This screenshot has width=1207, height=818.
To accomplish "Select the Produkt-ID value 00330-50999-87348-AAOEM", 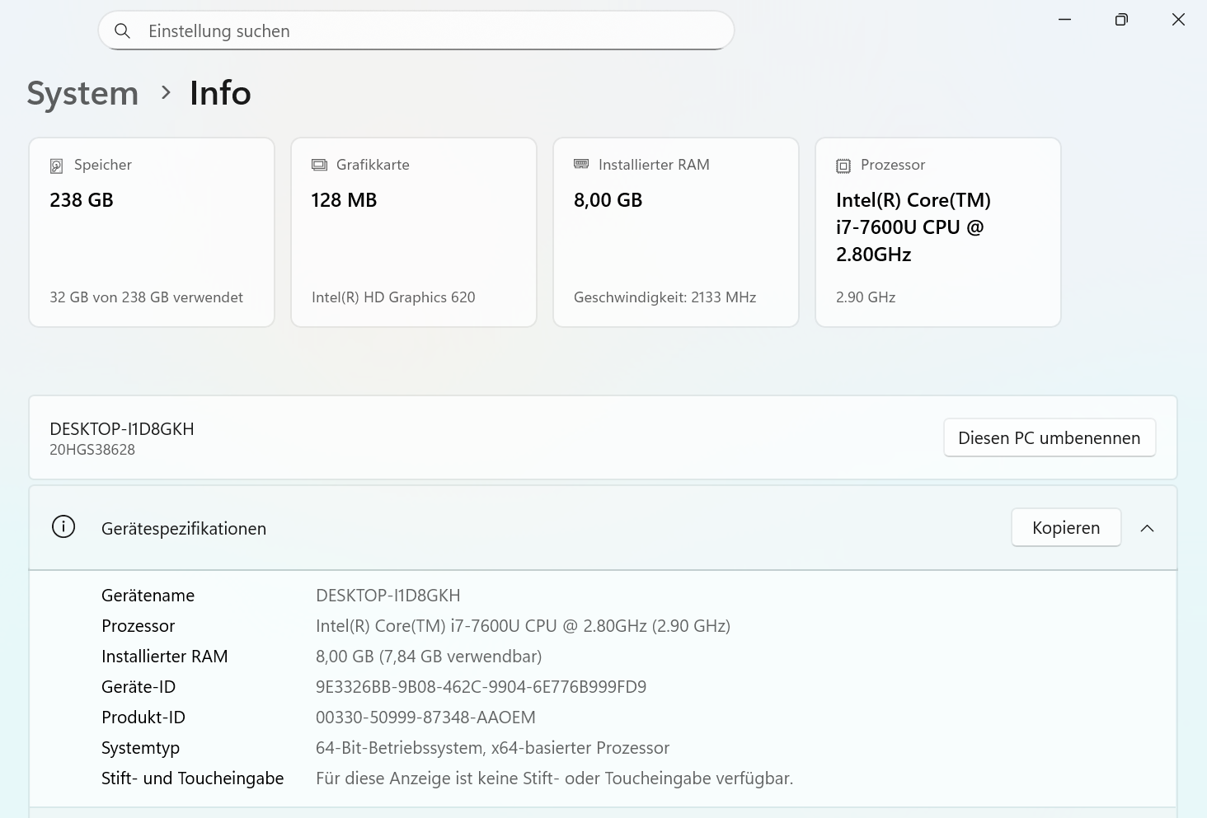I will [x=425, y=718].
